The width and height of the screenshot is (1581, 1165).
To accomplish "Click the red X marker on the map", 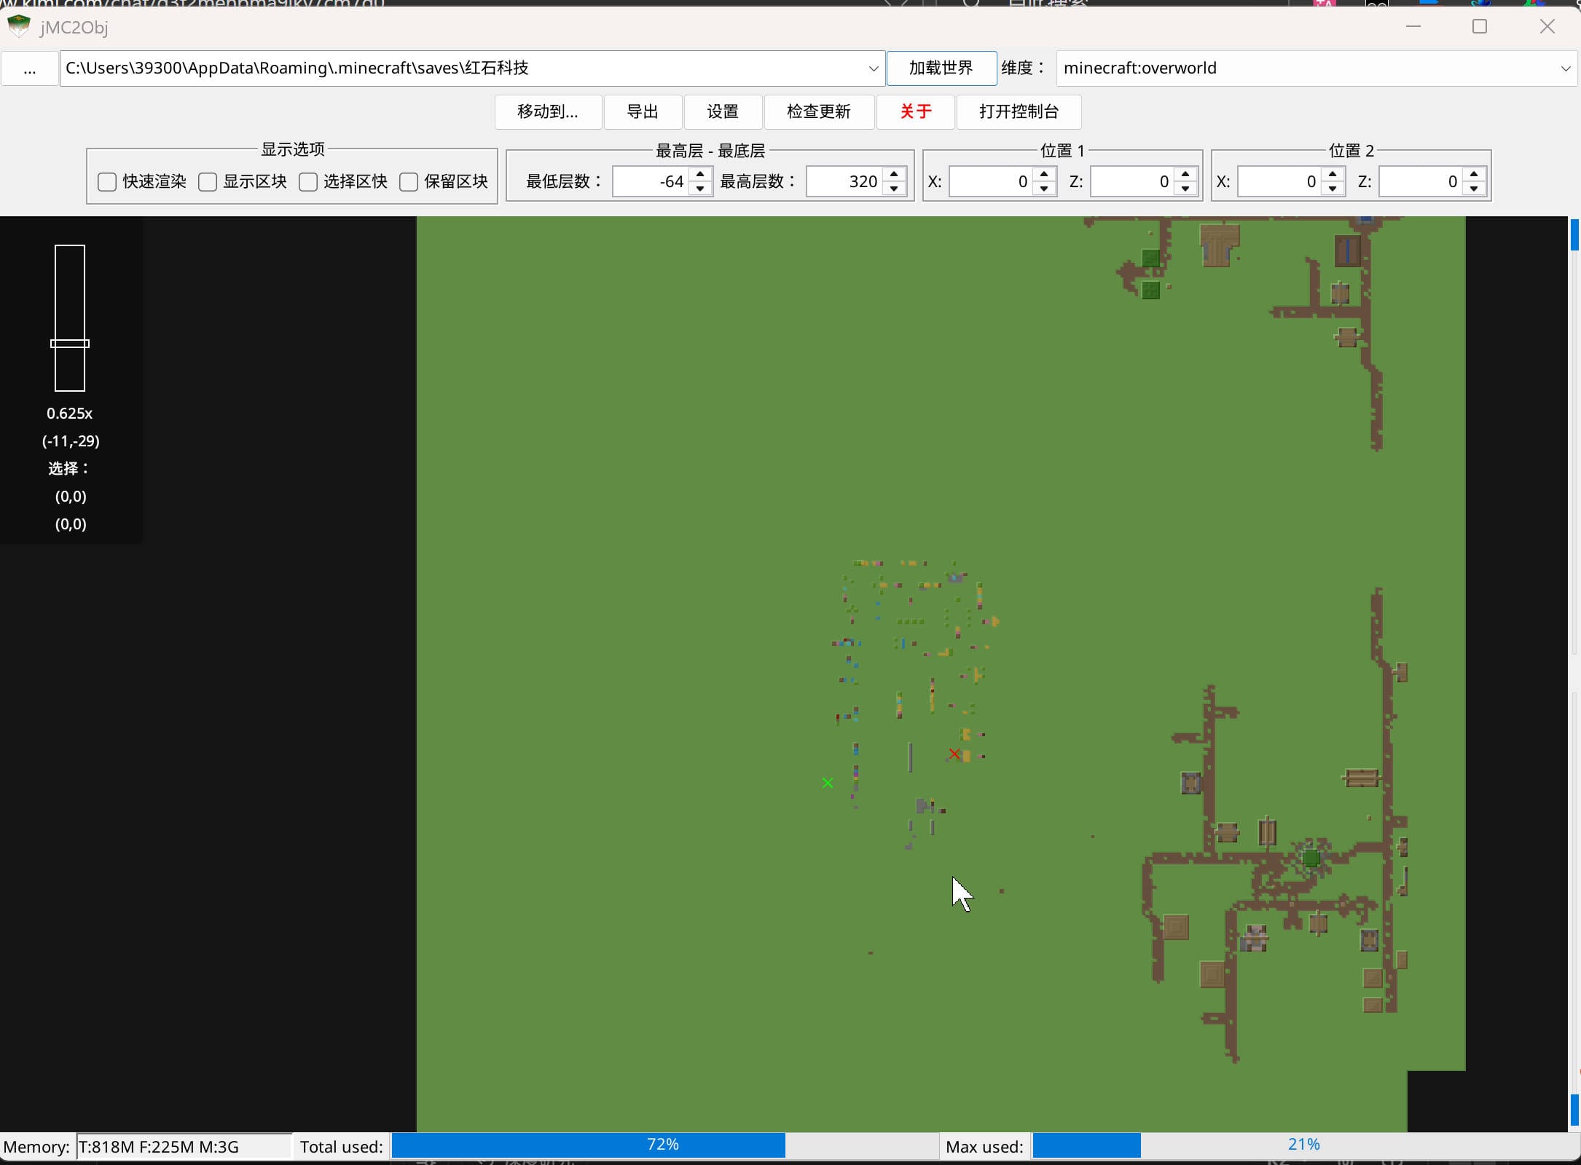I will pos(954,754).
